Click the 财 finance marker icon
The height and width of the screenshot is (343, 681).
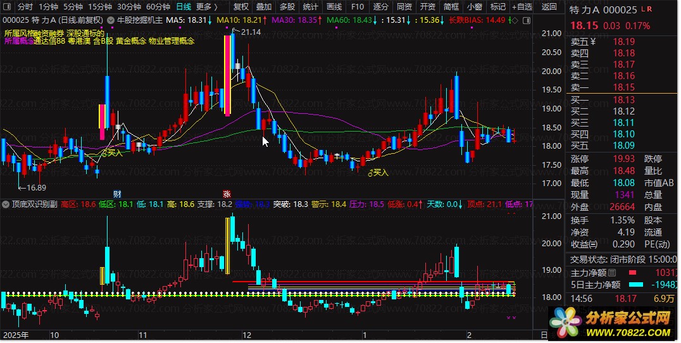(x=117, y=194)
